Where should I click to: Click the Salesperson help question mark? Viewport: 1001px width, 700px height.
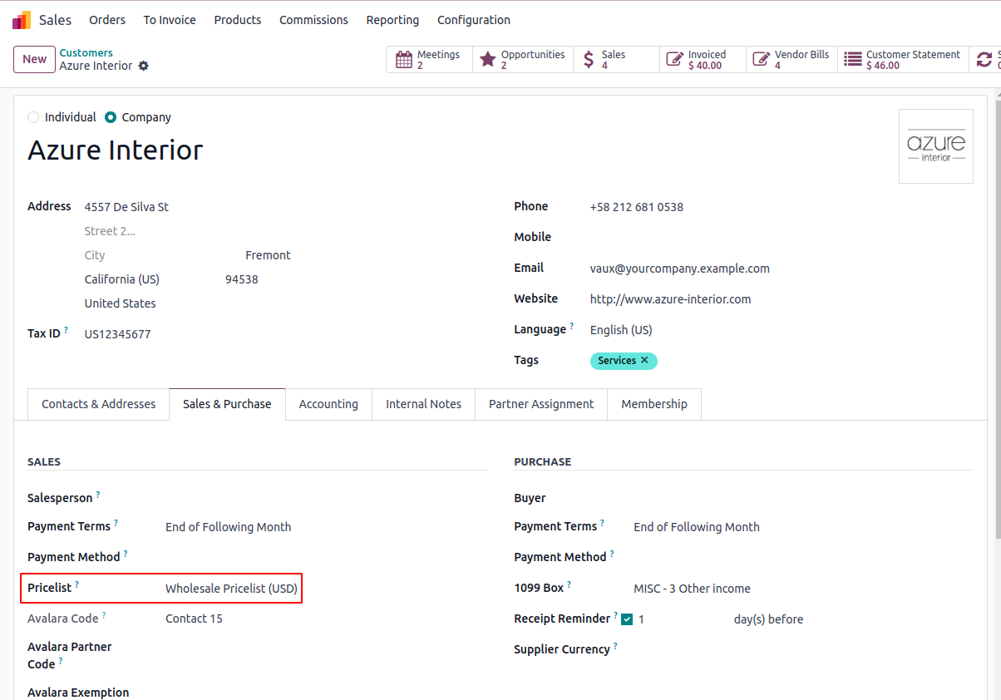tap(98, 495)
